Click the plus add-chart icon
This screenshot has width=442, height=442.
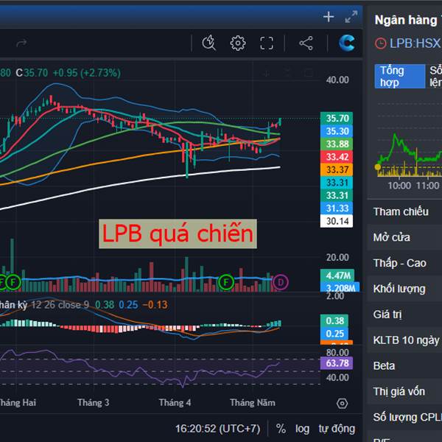click(x=329, y=17)
